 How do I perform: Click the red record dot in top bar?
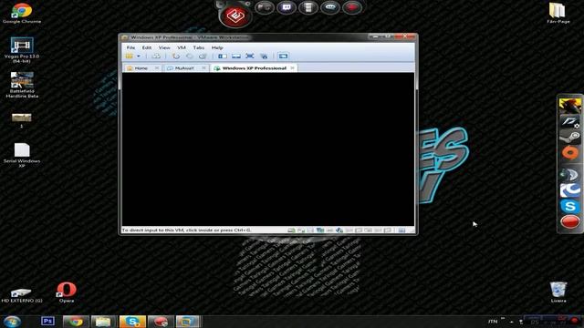click(352, 7)
